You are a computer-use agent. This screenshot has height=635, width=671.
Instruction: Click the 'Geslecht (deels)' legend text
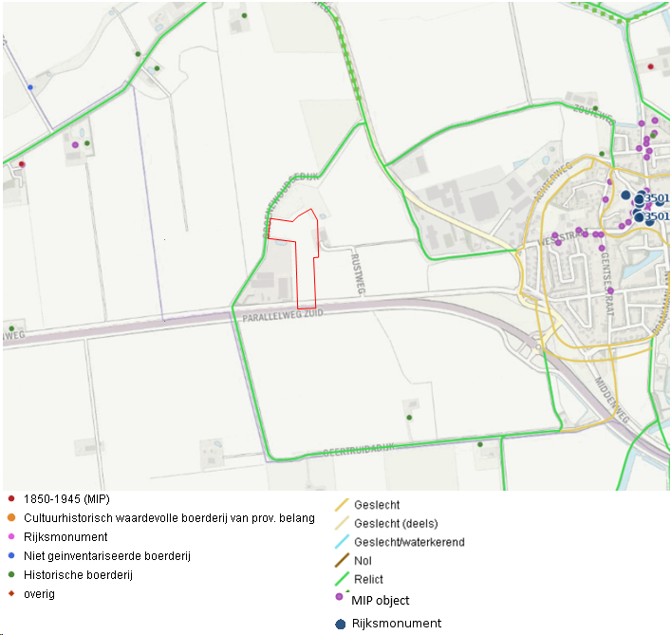pyautogui.click(x=396, y=523)
